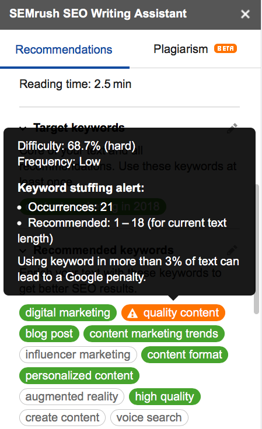Click the personalized content keyword tag
Viewport: 262px width, 429px height.
point(79,375)
